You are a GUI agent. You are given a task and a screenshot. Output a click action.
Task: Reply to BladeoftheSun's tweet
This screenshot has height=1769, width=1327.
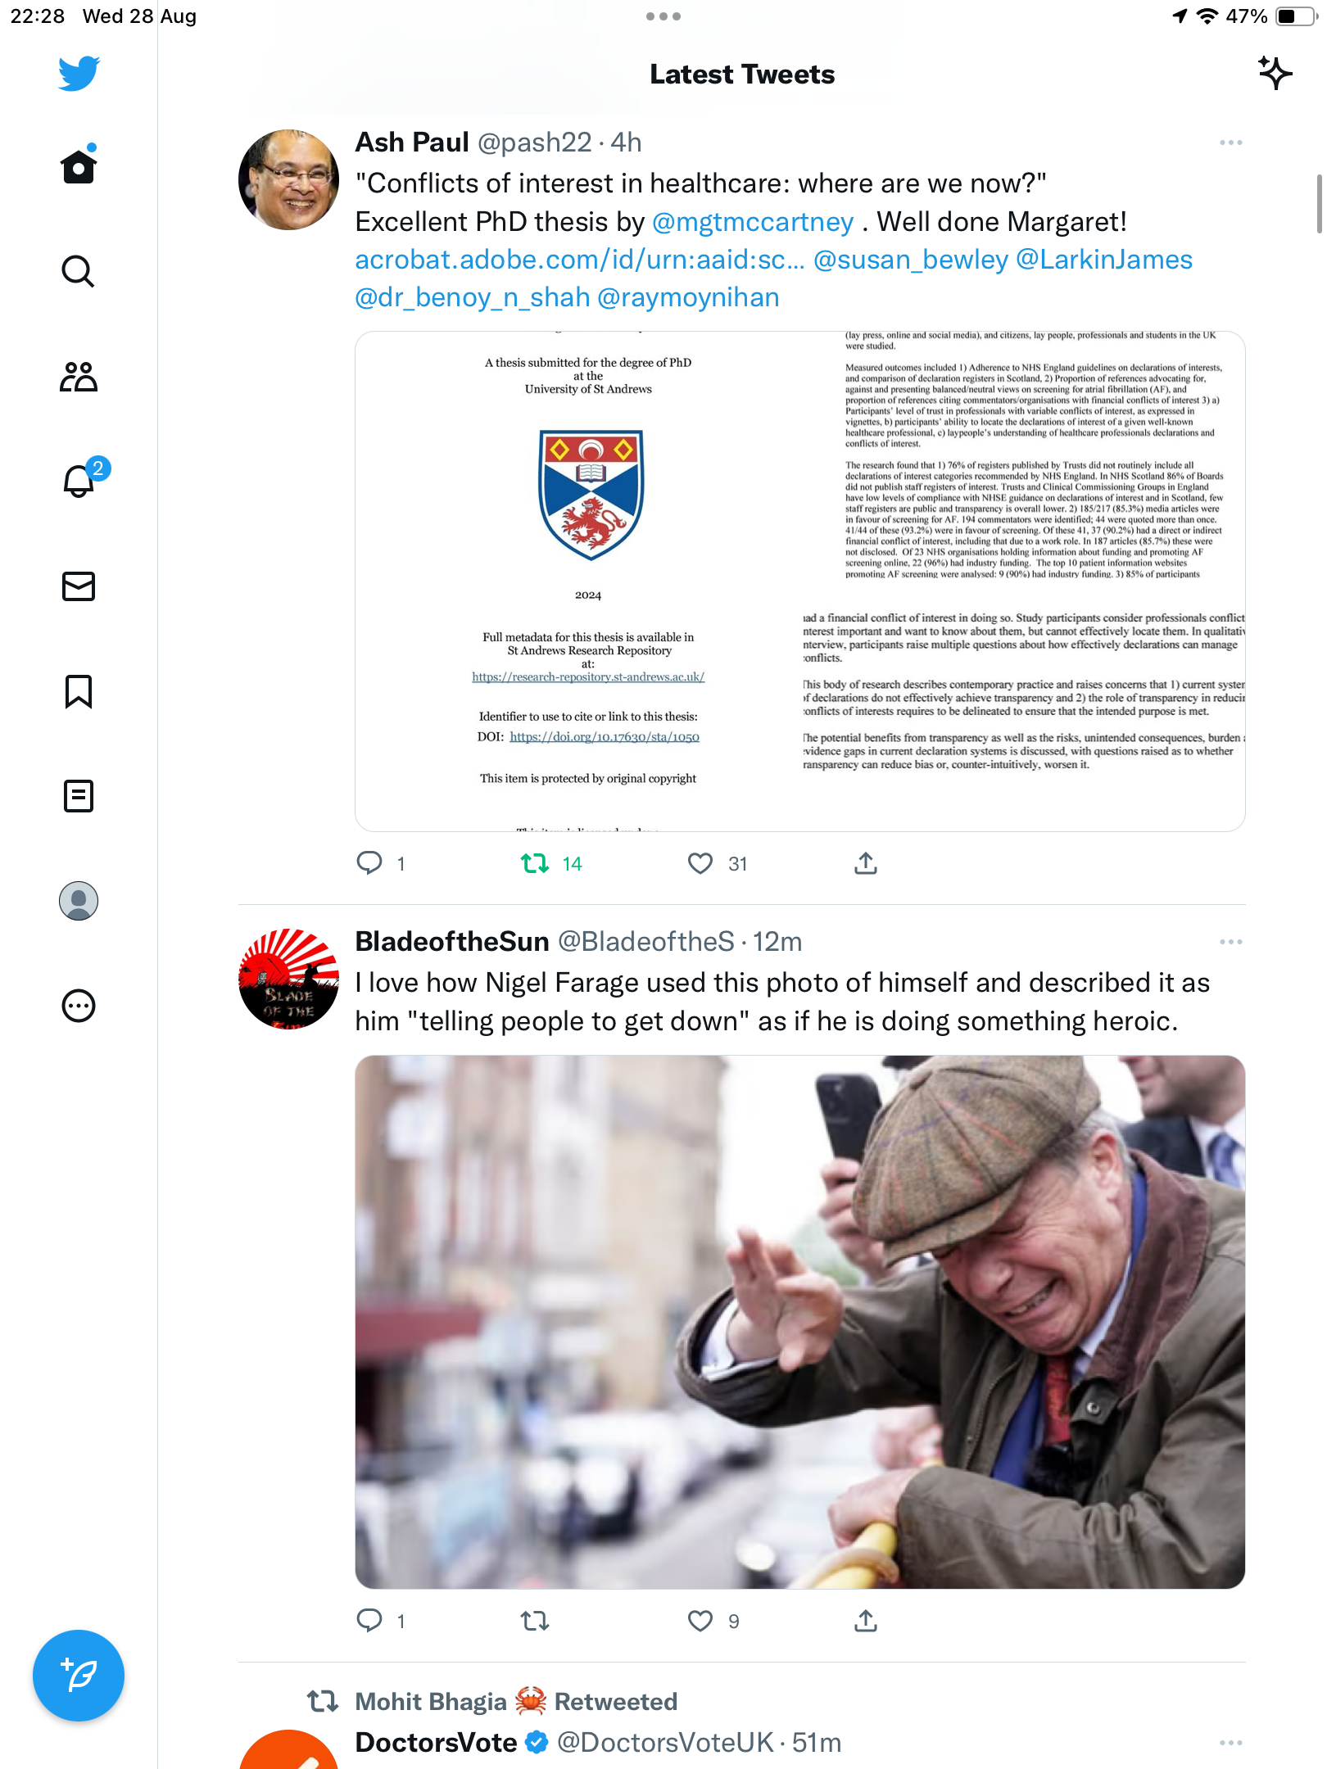(x=369, y=1621)
